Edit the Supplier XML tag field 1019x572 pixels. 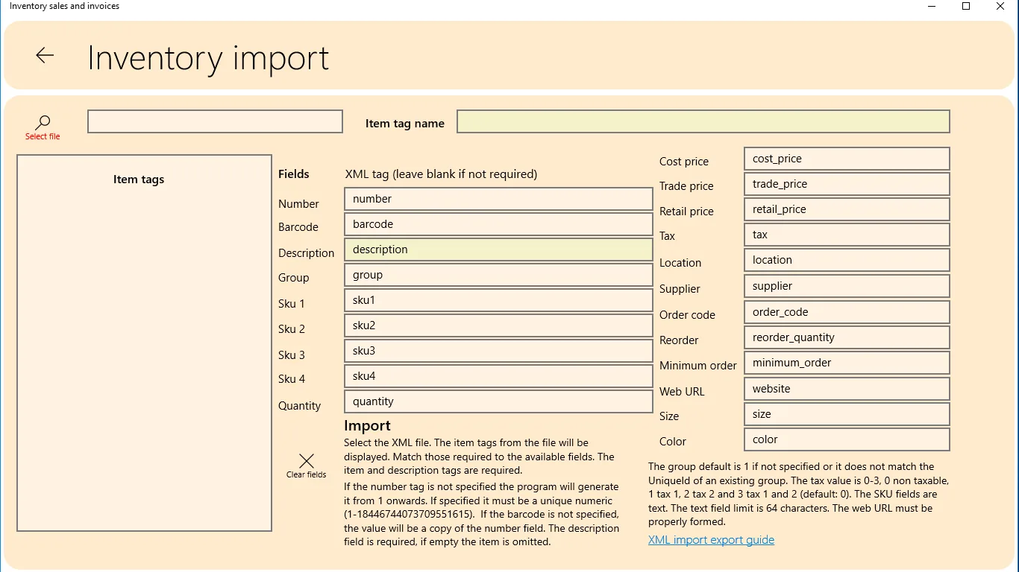847,286
